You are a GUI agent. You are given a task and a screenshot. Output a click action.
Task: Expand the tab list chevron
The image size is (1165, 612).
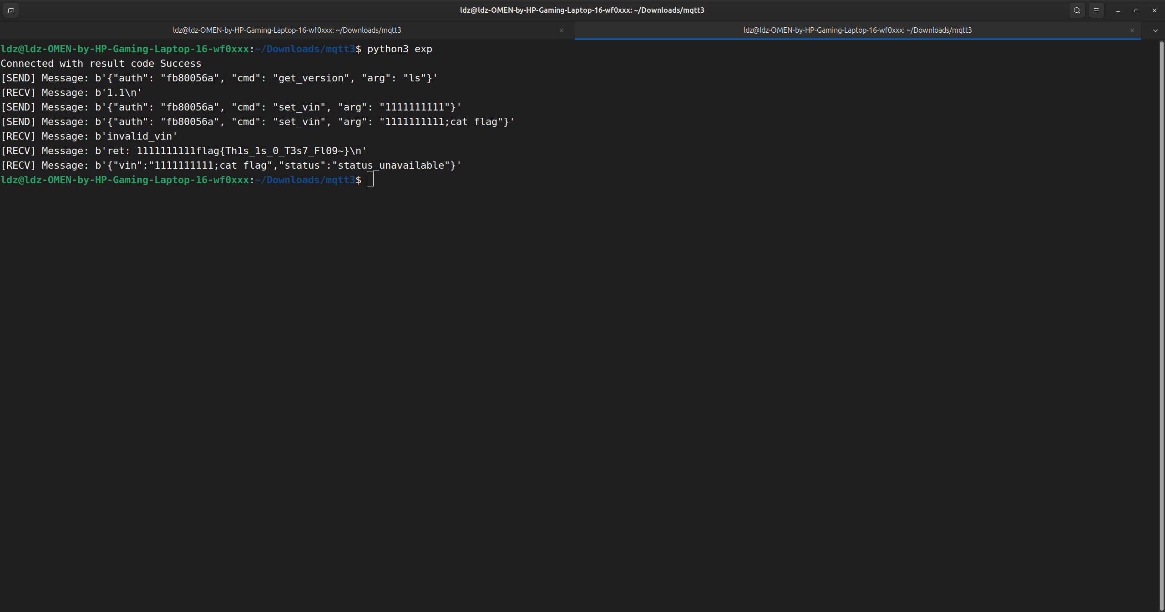1155,30
